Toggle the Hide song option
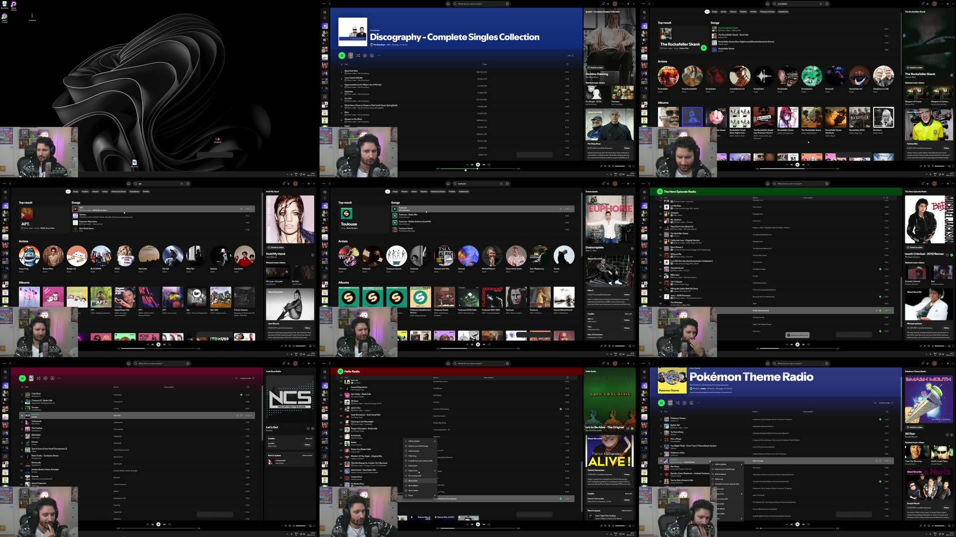The height and width of the screenshot is (537, 956). point(413,456)
